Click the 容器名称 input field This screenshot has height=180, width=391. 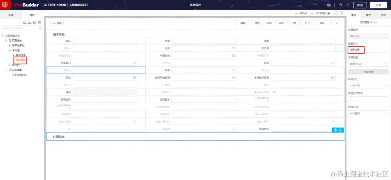pyautogui.click(x=368, y=50)
